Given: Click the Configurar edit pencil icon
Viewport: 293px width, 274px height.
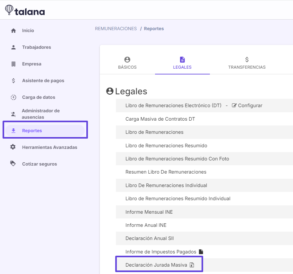Looking at the screenshot, I should [x=234, y=106].
